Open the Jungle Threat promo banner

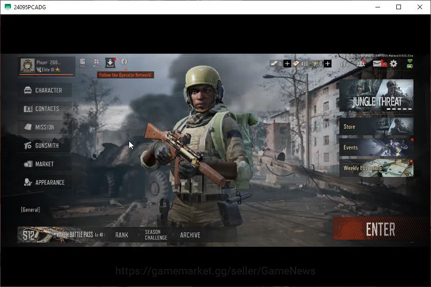pyautogui.click(x=376, y=95)
